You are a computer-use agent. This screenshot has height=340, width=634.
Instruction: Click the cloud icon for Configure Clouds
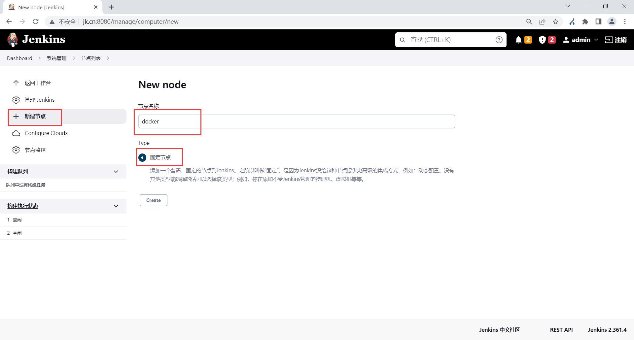pyautogui.click(x=16, y=133)
